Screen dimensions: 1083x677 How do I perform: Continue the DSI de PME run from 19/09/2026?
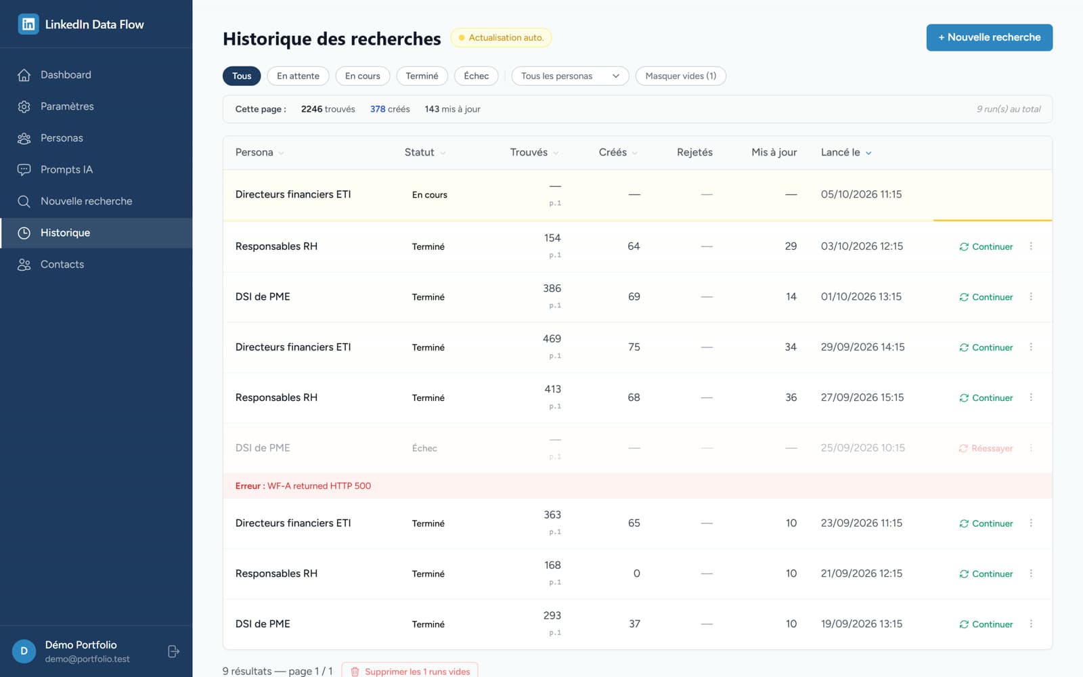[x=986, y=624]
